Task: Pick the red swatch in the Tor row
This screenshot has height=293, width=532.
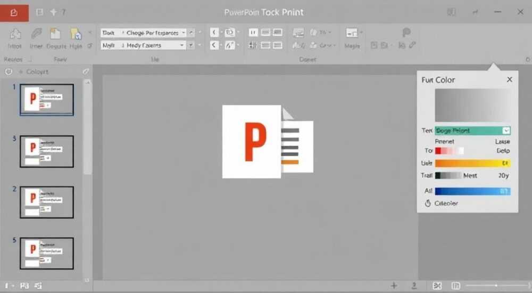Action: pos(438,151)
